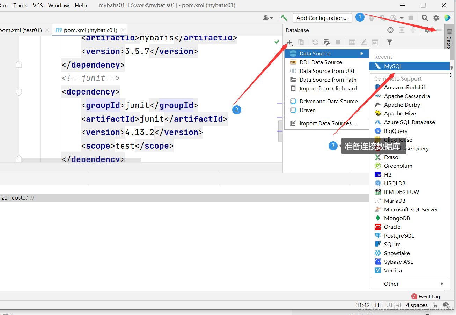The height and width of the screenshot is (315, 456).
Task: Open the Database side tool tab
Action: (449, 38)
